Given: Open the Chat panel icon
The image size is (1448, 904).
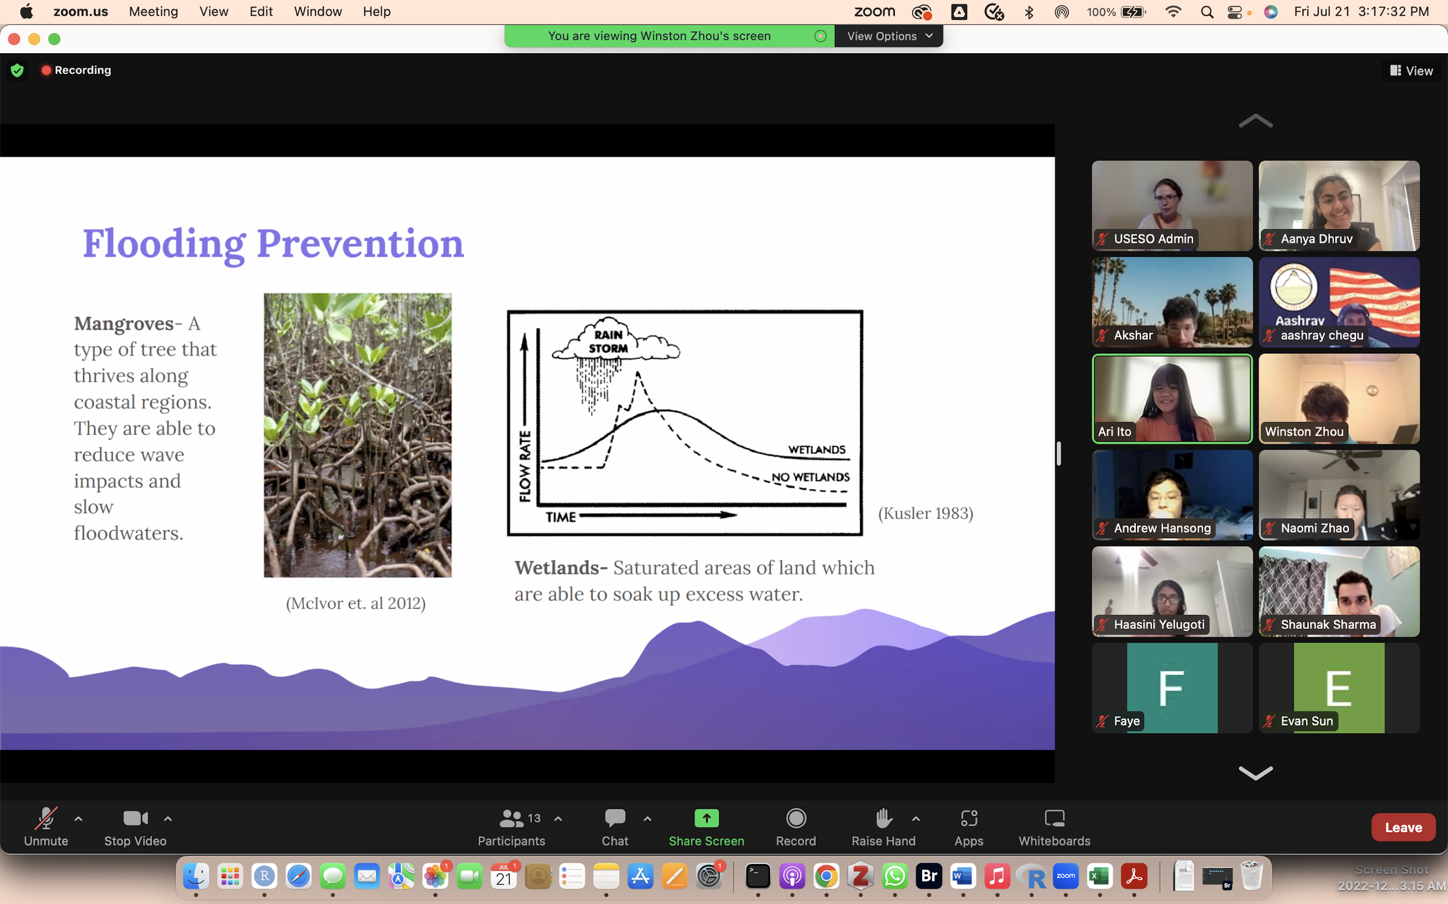Looking at the screenshot, I should tap(615, 818).
